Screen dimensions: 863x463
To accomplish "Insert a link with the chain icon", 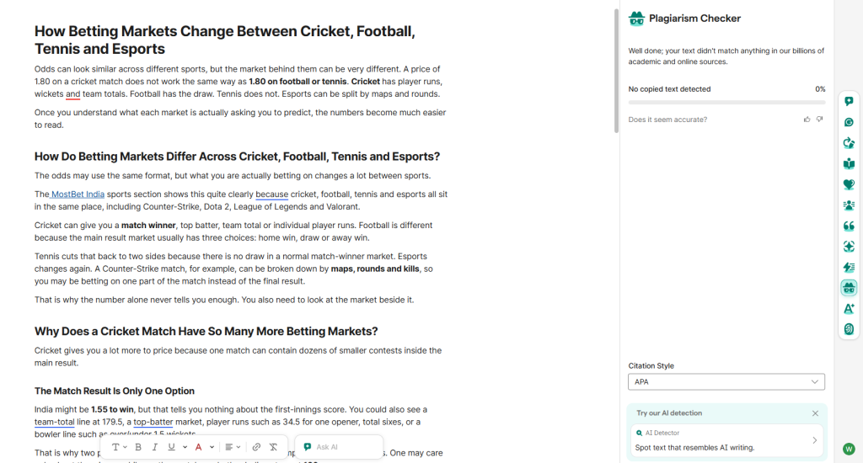I will [x=256, y=447].
